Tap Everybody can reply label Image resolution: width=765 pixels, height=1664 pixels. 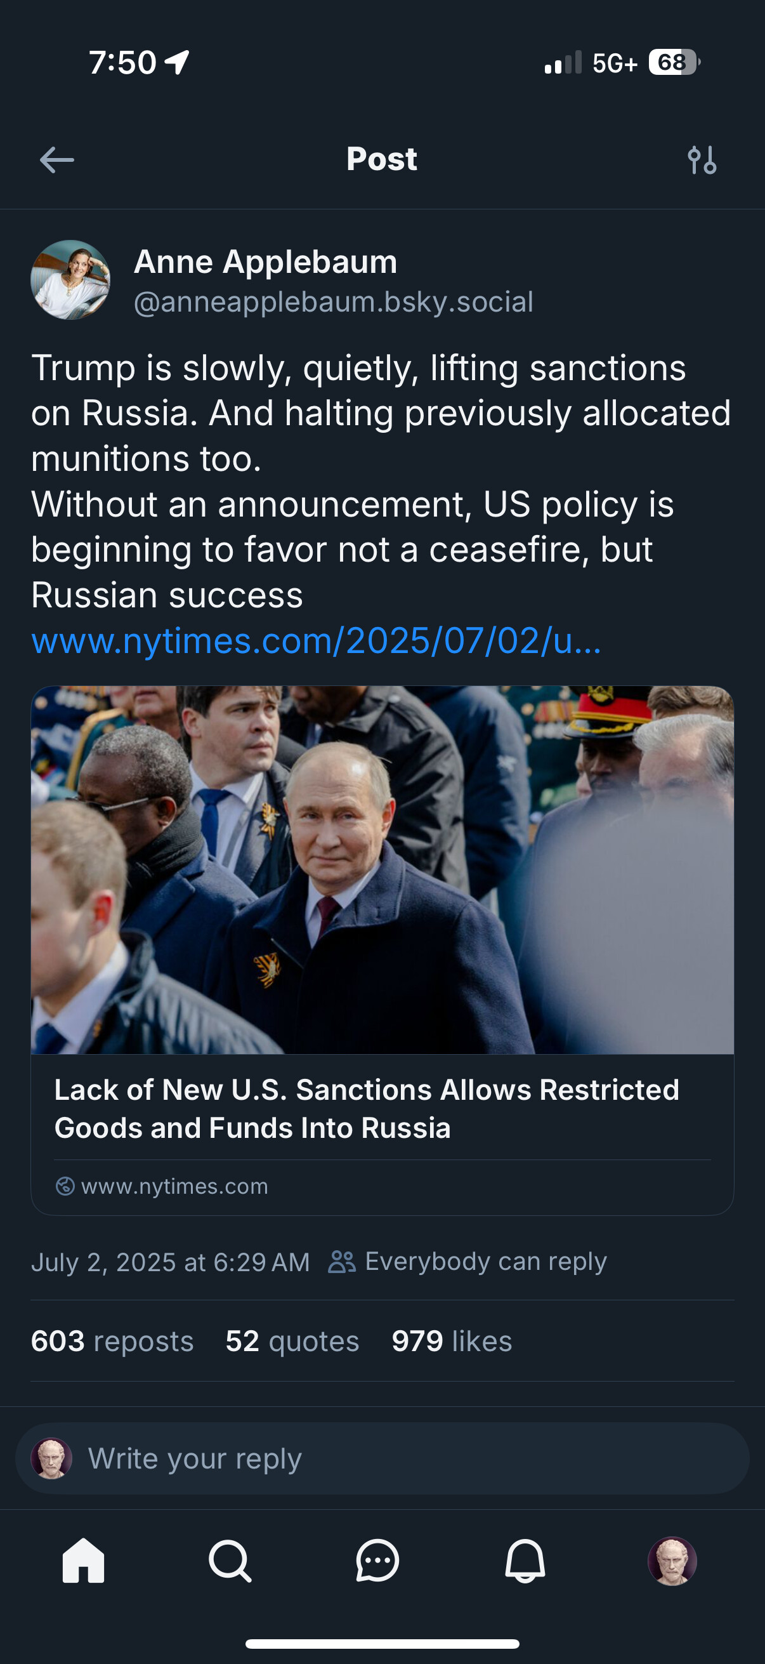[485, 1262]
